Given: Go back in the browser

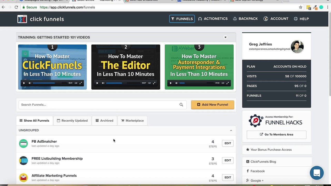Looking at the screenshot, I should click(x=3, y=7).
